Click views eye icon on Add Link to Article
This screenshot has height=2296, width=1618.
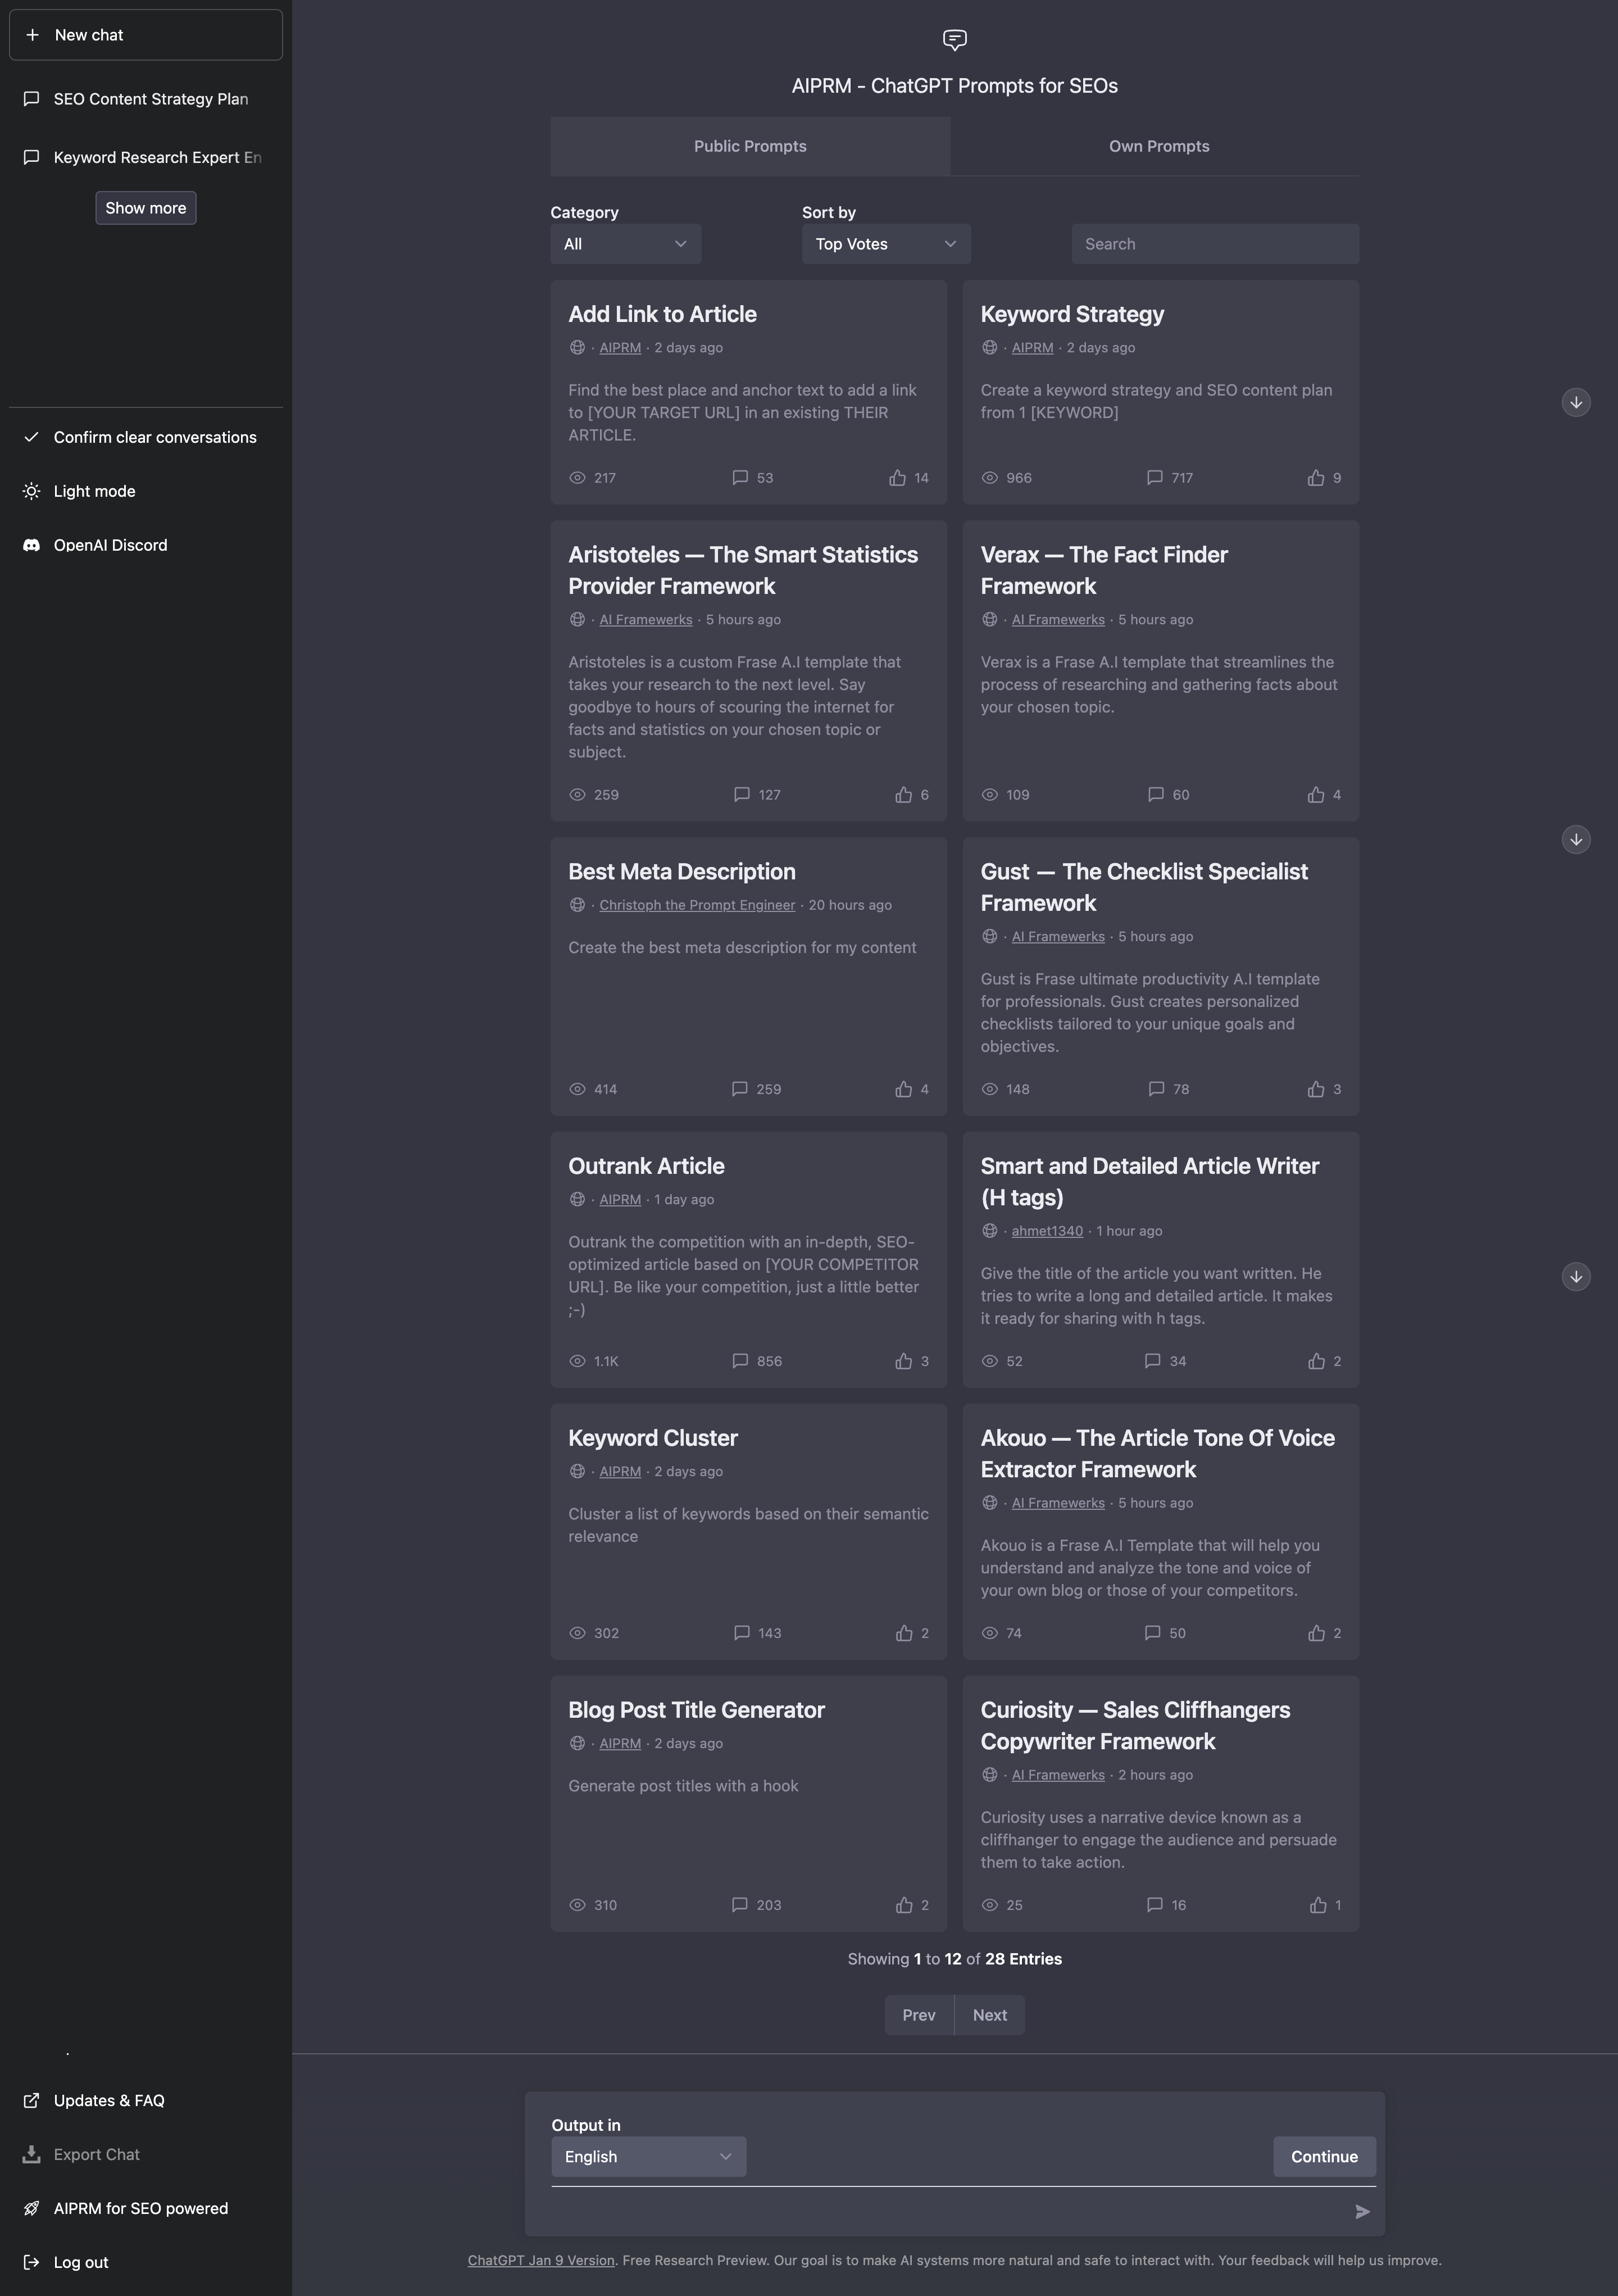tap(577, 478)
